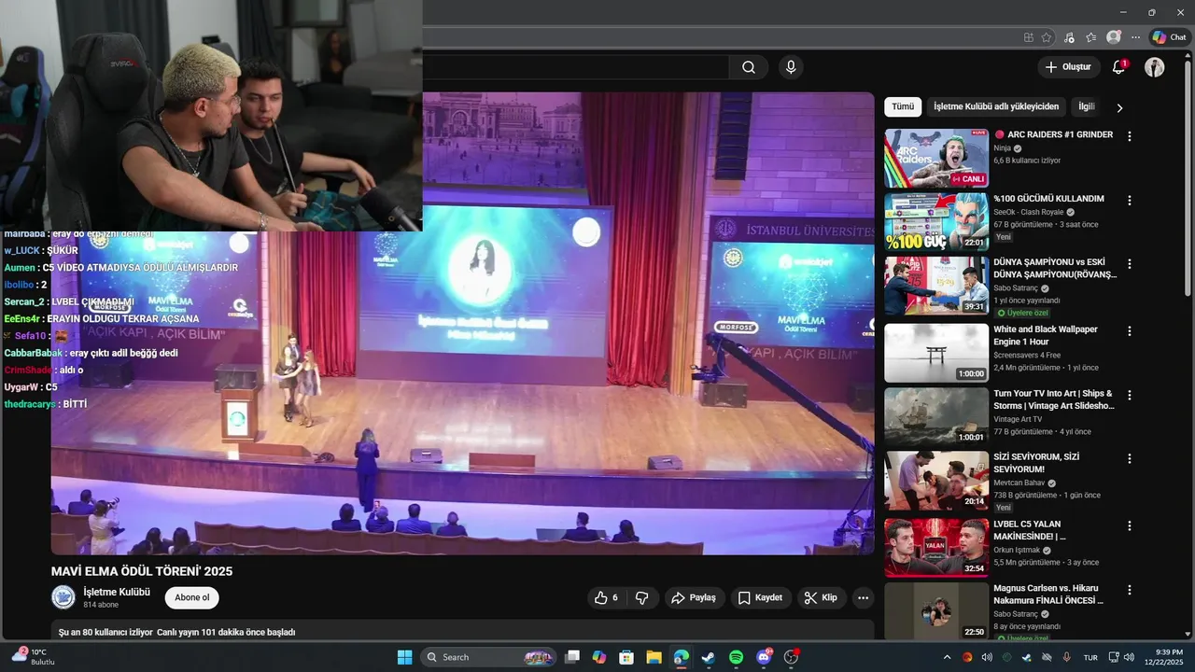Open options for ARC RAIDERS #1 GRINDER video
Image resolution: width=1195 pixels, height=672 pixels.
pyautogui.click(x=1130, y=136)
